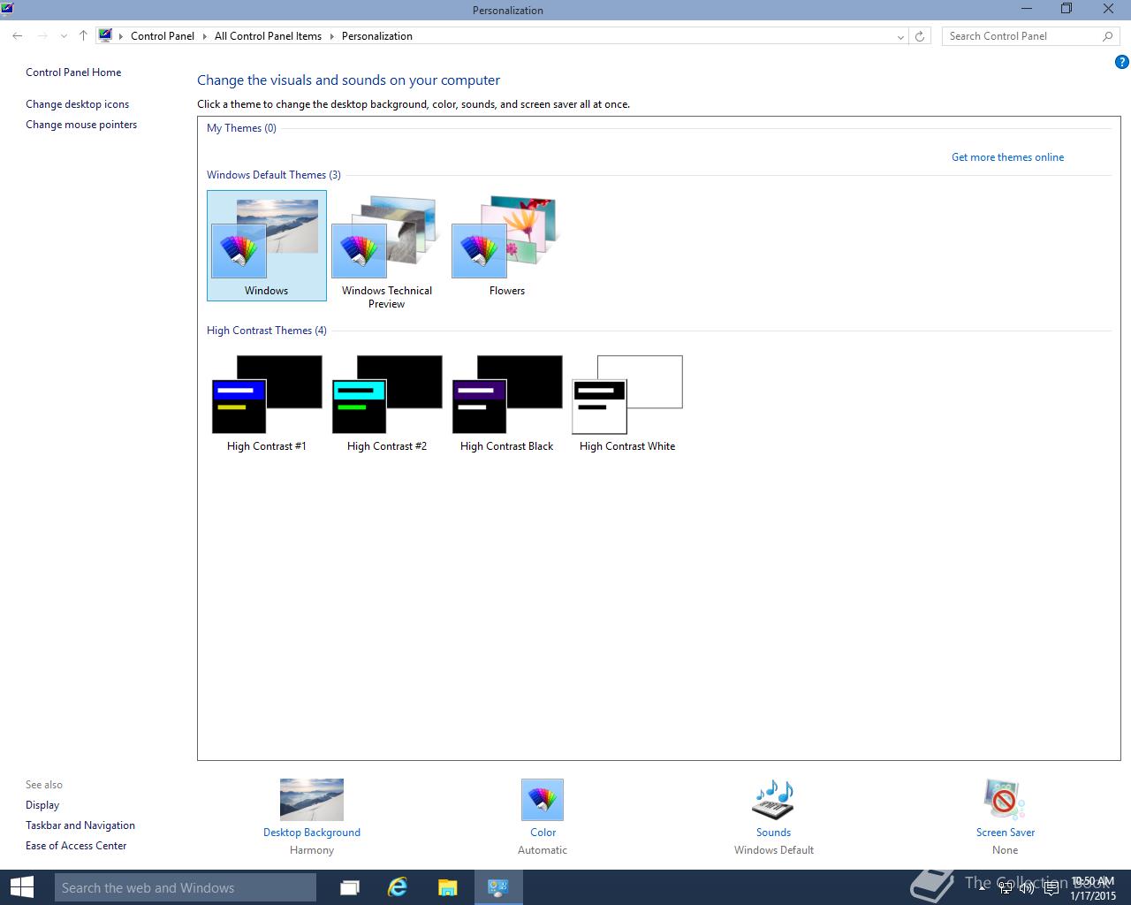Refresh the Personalization page
The width and height of the screenshot is (1131, 905).
[x=920, y=36]
